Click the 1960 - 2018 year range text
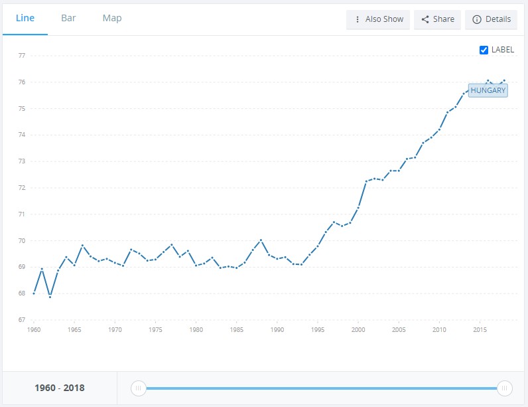The height and width of the screenshot is (407, 528). 60,388
